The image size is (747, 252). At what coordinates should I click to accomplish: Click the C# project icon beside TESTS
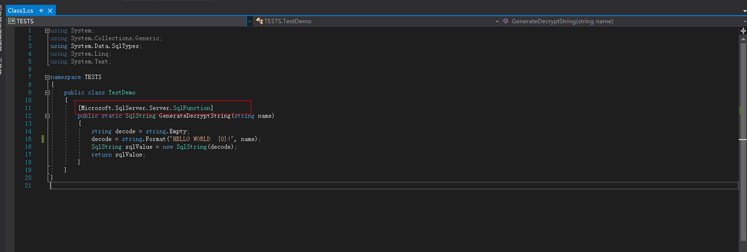11,21
